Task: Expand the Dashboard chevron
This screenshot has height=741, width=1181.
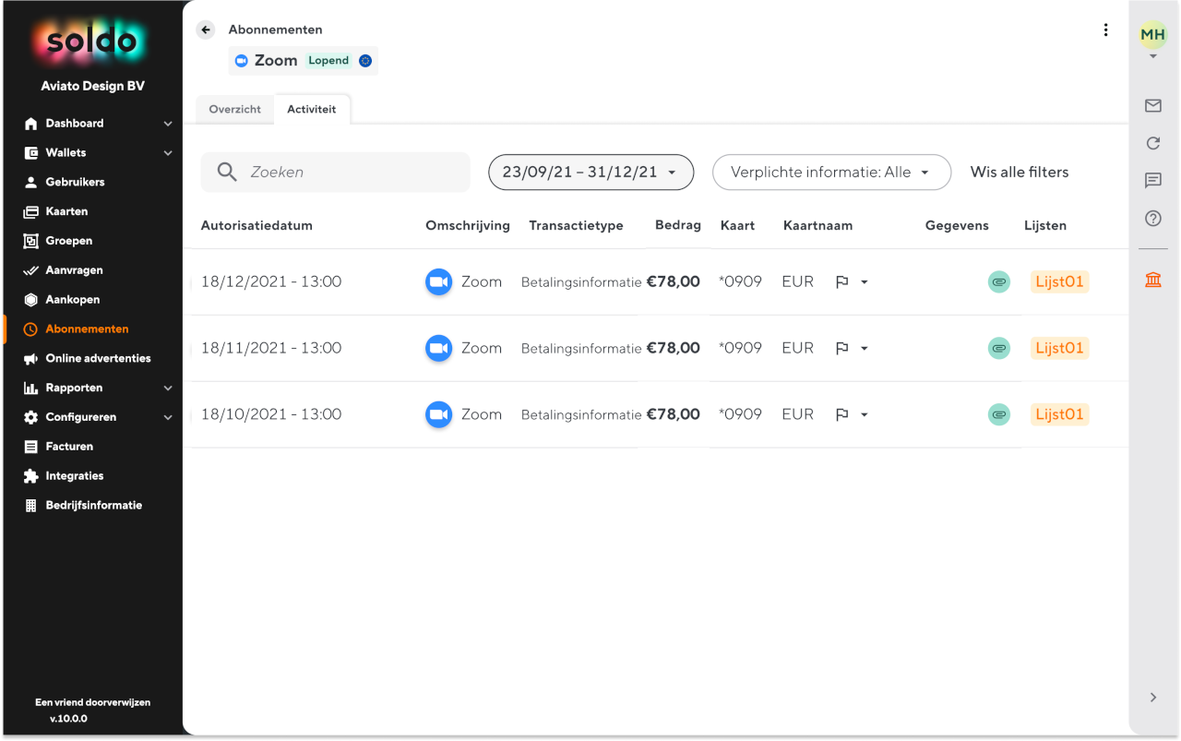Action: pos(168,124)
